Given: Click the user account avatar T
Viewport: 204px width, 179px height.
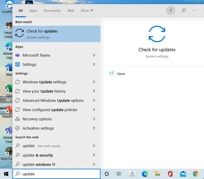Looking at the screenshot, I should coord(171,10).
